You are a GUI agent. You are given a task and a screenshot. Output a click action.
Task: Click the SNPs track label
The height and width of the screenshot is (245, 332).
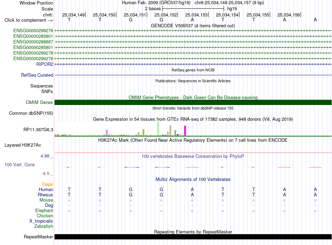coord(47,91)
